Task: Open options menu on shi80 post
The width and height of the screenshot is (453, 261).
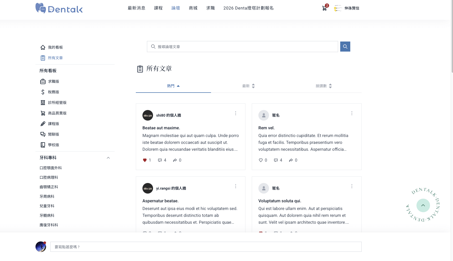Action: [235, 113]
